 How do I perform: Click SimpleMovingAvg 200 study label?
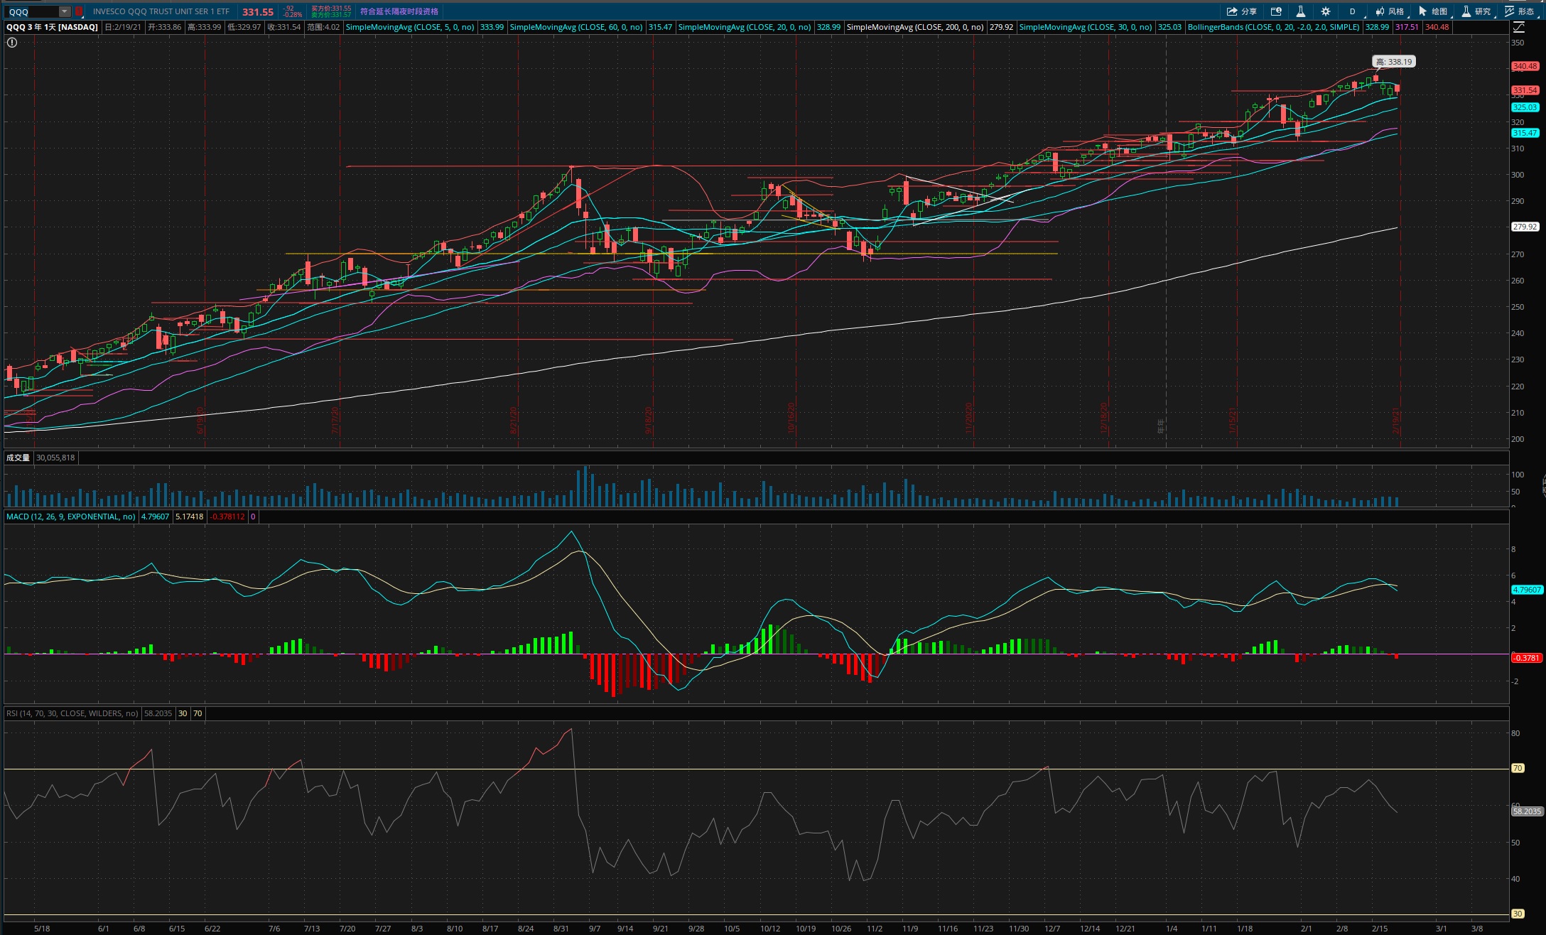pyautogui.click(x=915, y=27)
